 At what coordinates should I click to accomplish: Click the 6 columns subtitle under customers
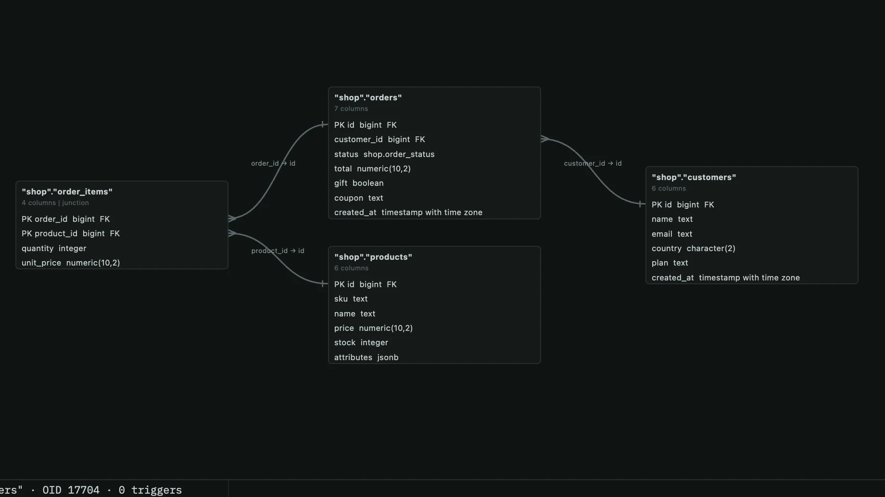[x=669, y=188]
